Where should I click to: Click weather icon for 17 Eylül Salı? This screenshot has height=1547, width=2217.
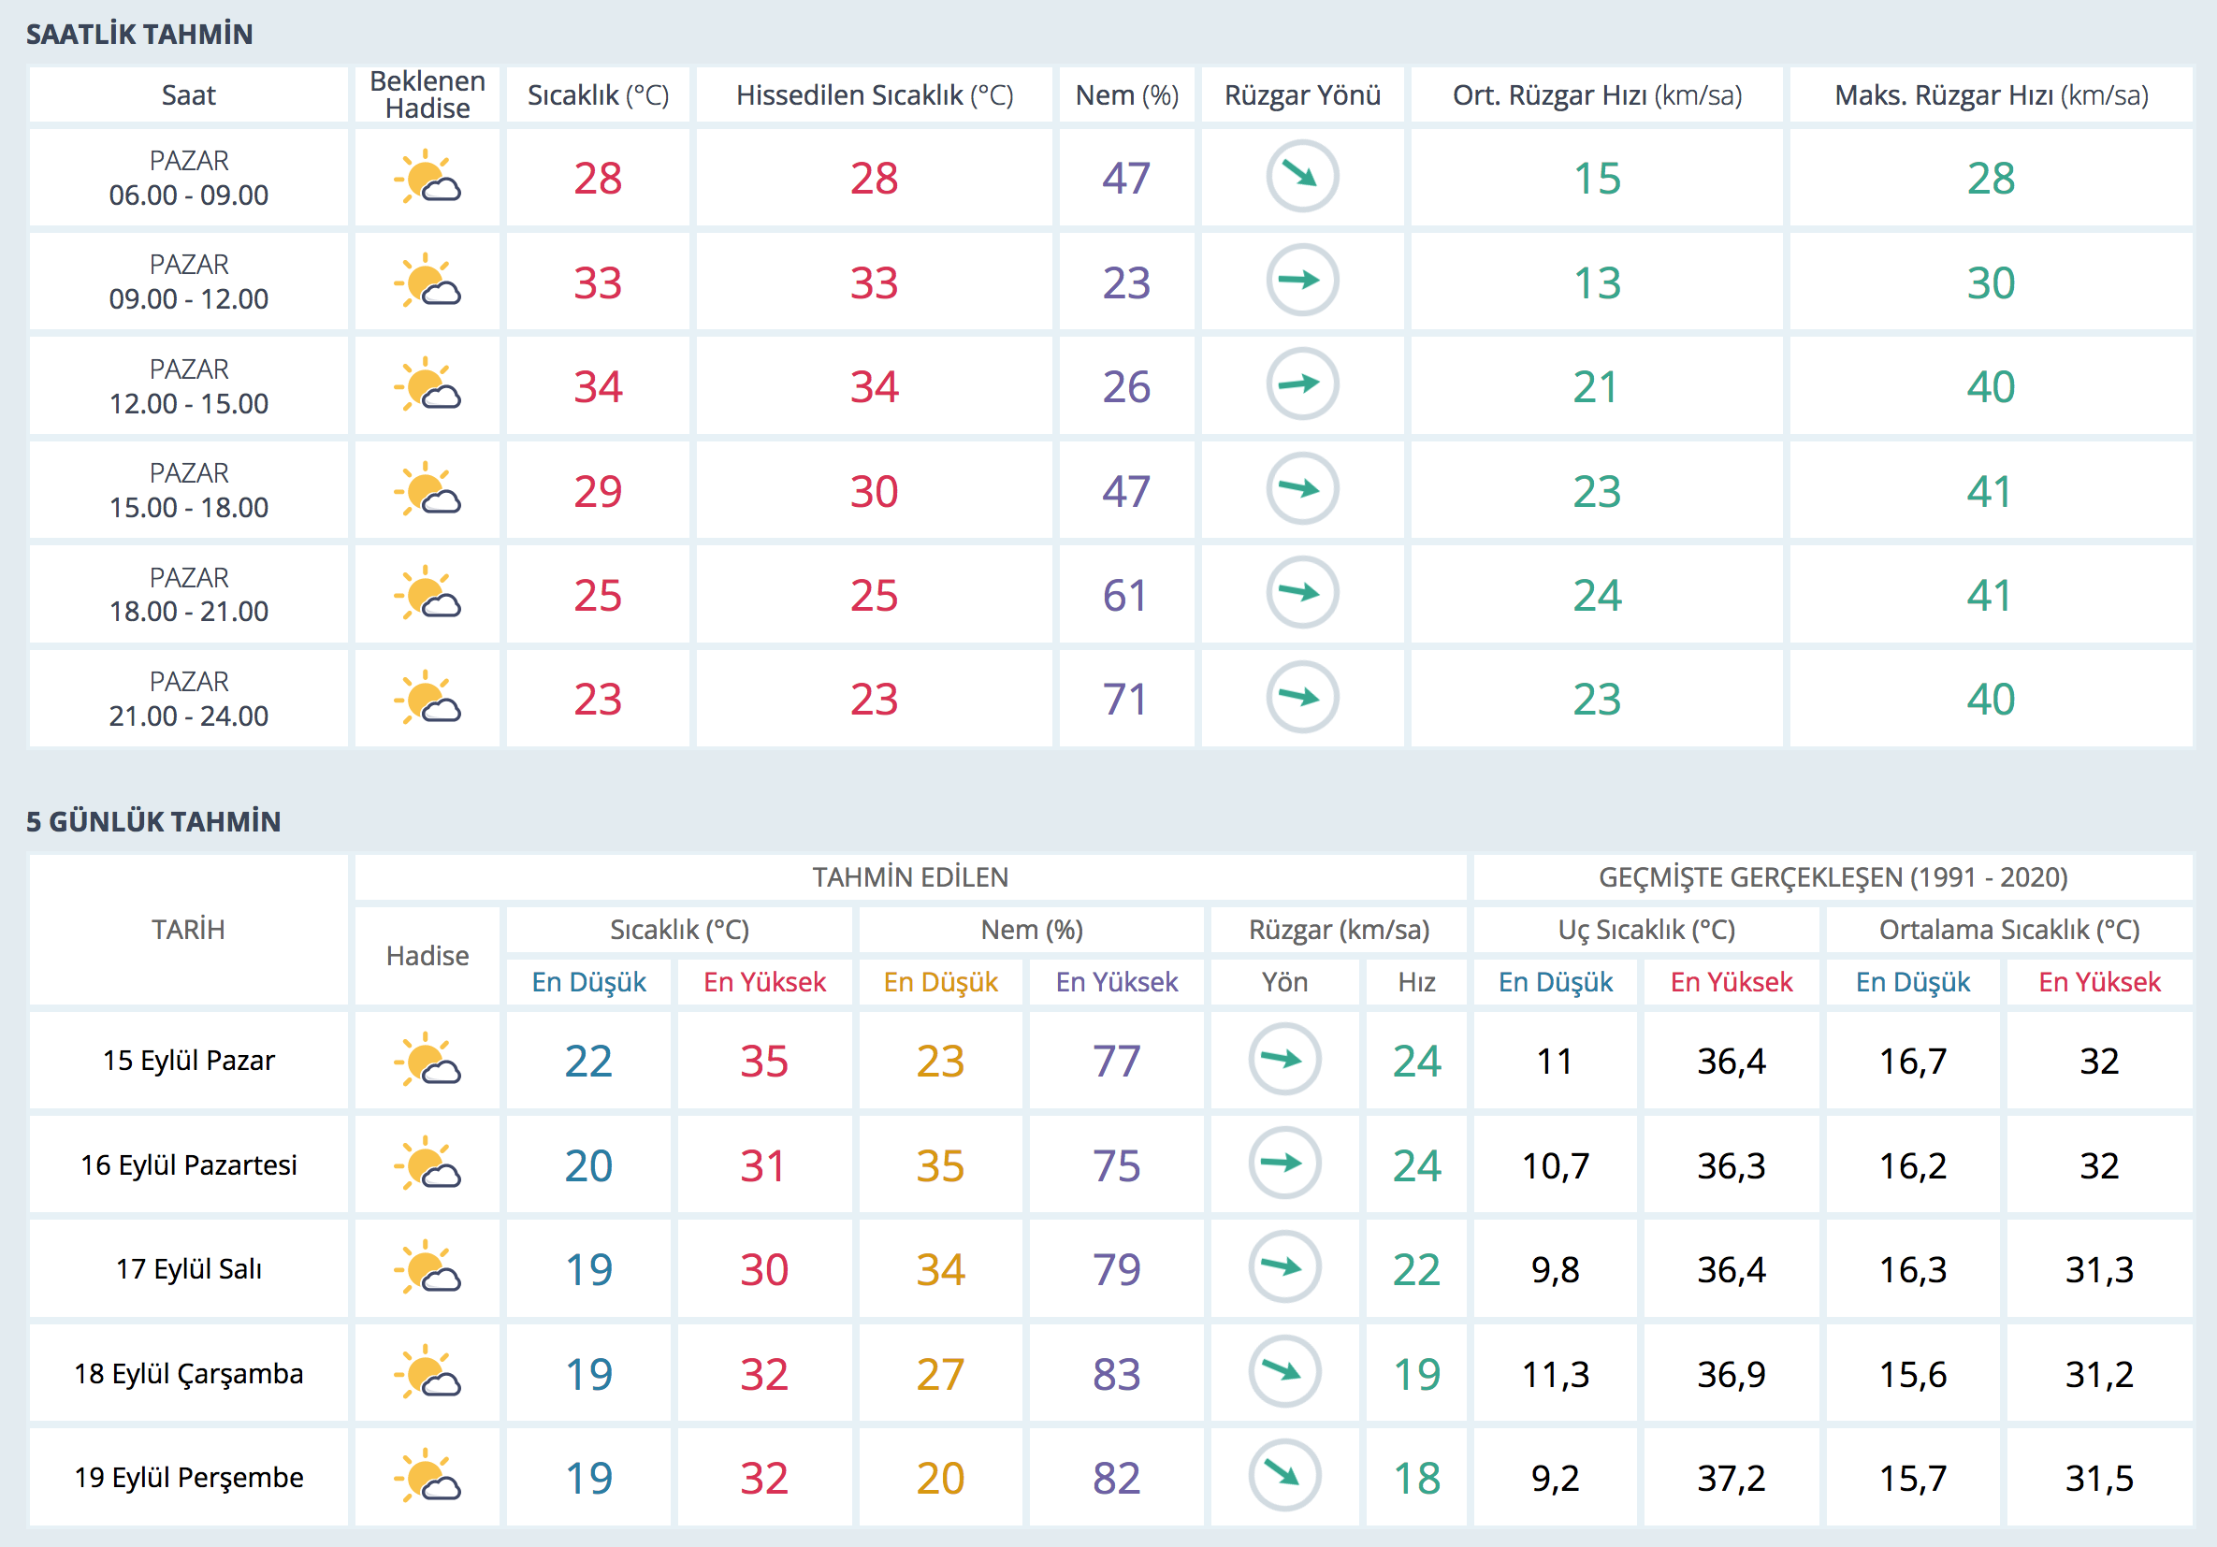427,1268
